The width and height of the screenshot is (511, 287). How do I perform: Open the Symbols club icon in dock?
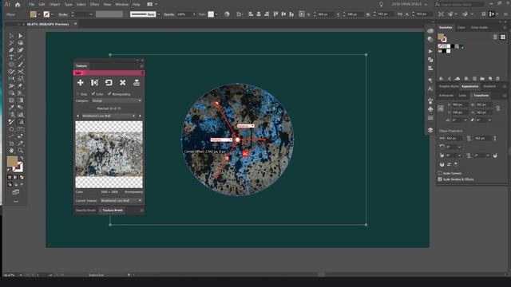pyautogui.click(x=430, y=109)
